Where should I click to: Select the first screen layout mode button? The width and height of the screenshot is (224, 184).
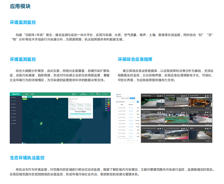coord(123,98)
